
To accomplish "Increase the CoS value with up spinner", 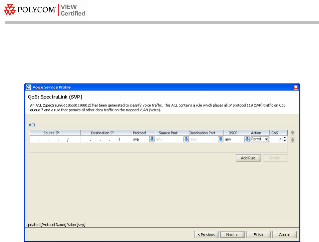I will (285, 138).
